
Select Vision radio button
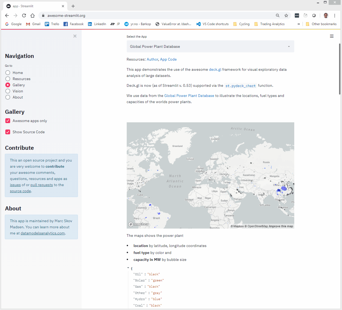click(x=8, y=91)
